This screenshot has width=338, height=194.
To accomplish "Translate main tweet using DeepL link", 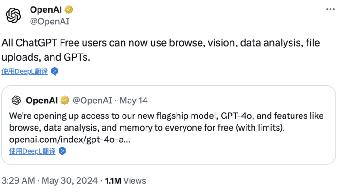I will pos(25,71).
